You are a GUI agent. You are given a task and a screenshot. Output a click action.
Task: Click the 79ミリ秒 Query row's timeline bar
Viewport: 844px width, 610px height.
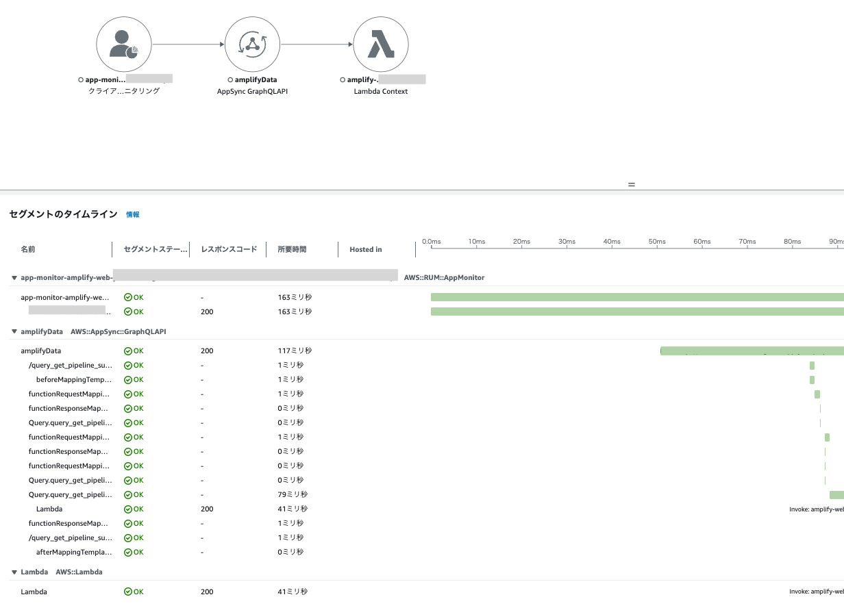pos(836,494)
